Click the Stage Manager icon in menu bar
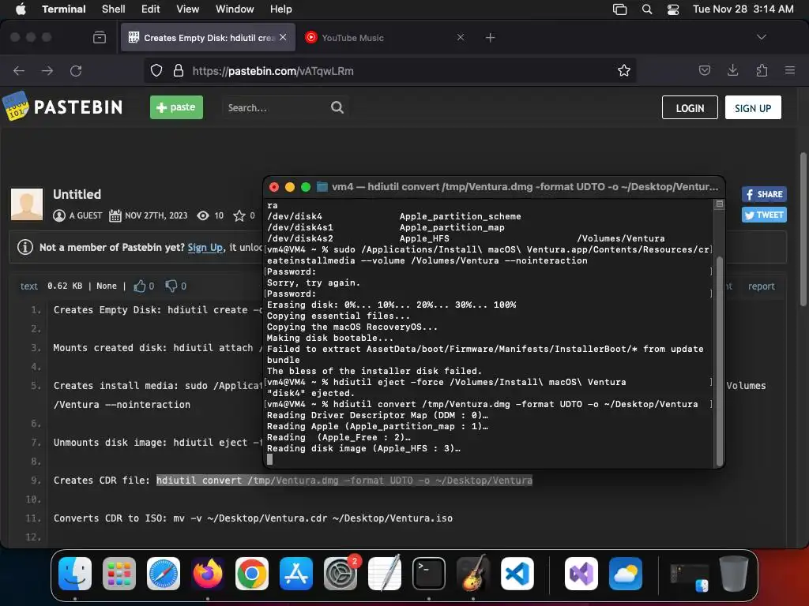The width and height of the screenshot is (809, 606). 619,9
